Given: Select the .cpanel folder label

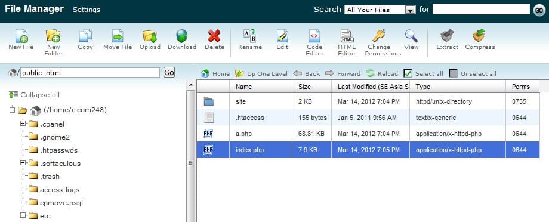Looking at the screenshot, I should 52,124.
